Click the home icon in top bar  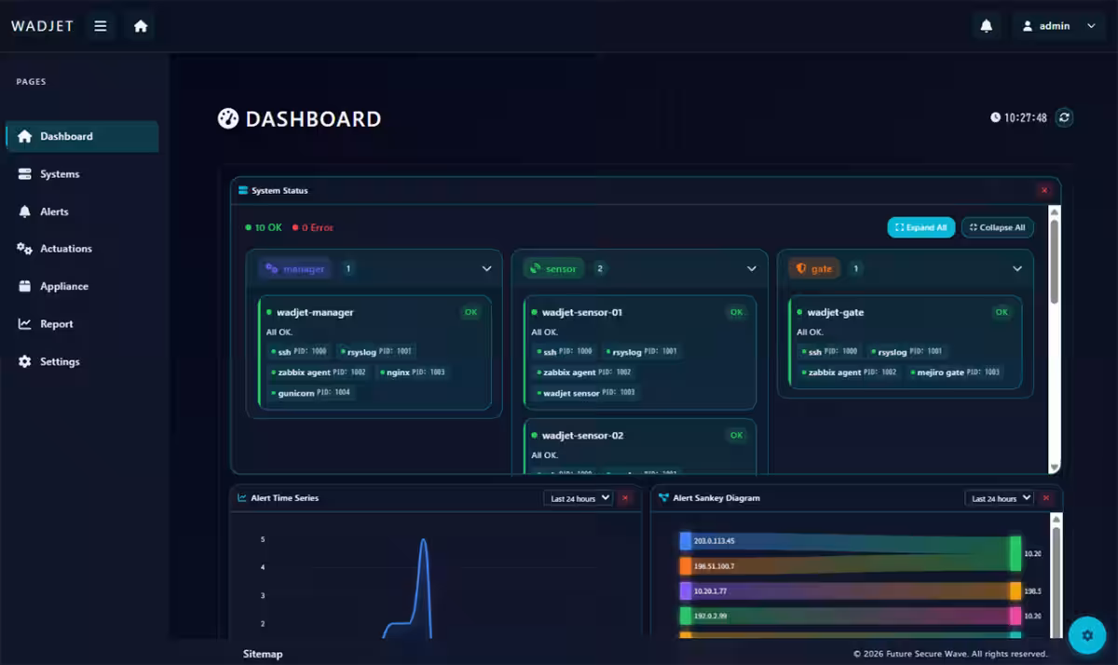[x=141, y=26]
